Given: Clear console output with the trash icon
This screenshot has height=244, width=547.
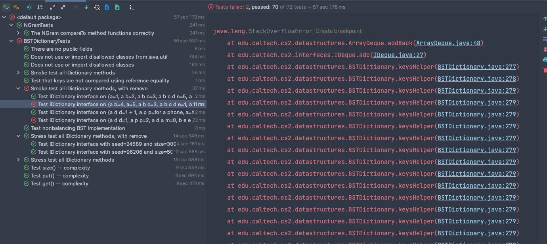Looking at the screenshot, I should click(x=545, y=70).
